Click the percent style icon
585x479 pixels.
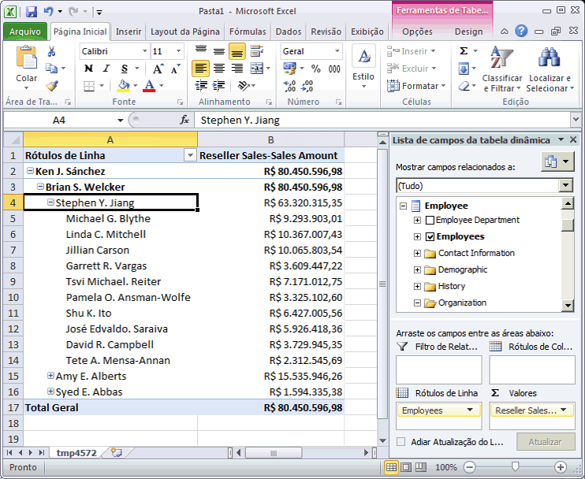tap(315, 69)
